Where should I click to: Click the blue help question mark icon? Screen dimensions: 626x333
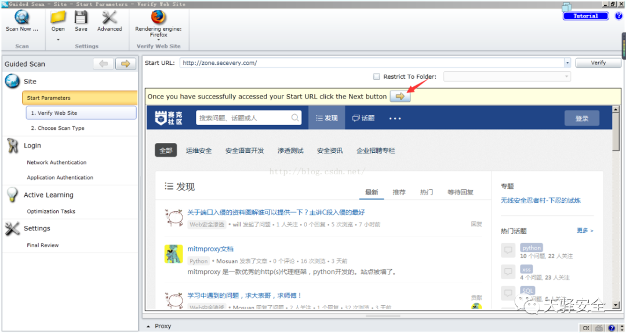coord(618,16)
